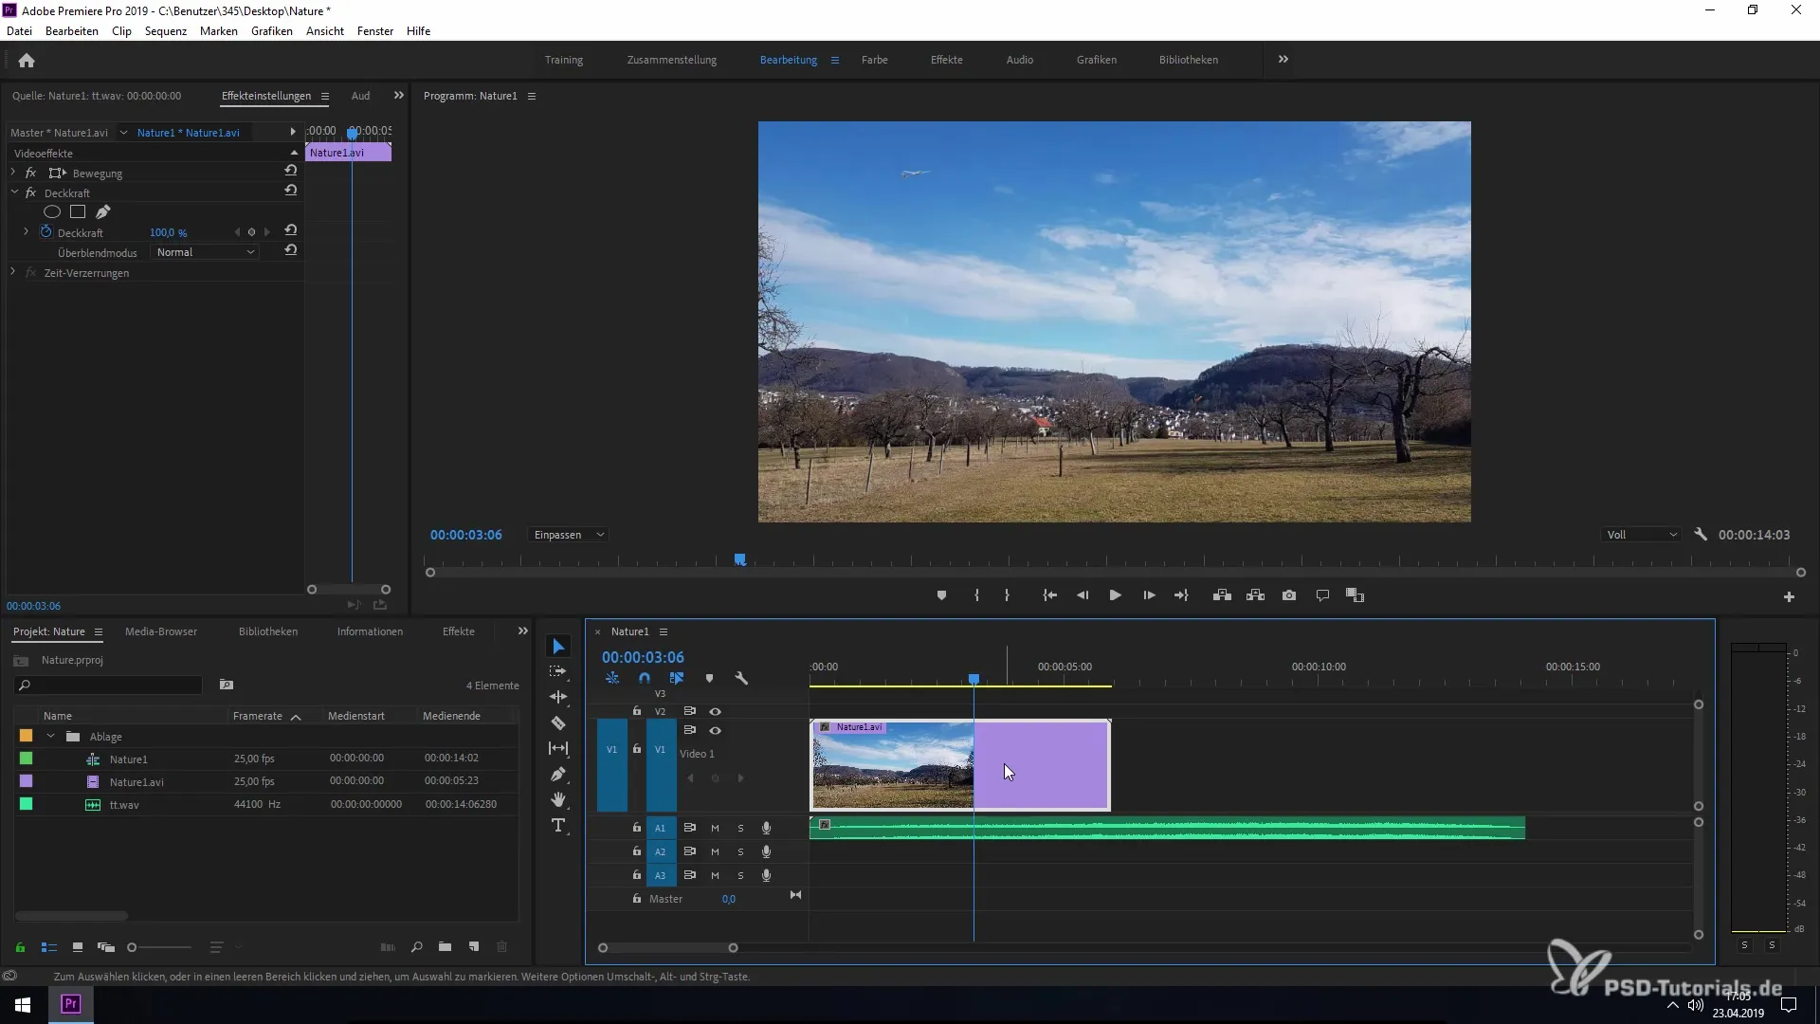Click the Home icon
Viewport: 1820px width, 1024px height.
click(27, 61)
